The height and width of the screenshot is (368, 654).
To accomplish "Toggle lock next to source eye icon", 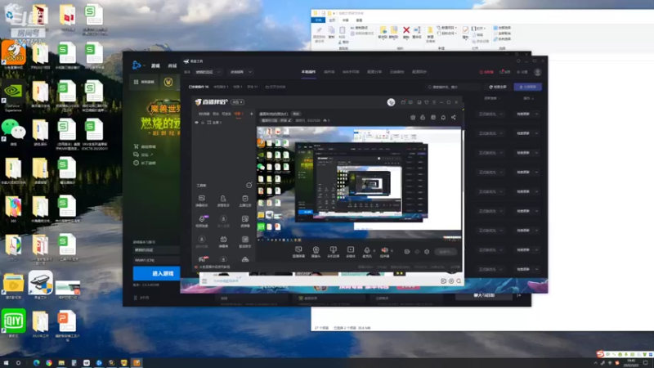I will click(x=203, y=123).
